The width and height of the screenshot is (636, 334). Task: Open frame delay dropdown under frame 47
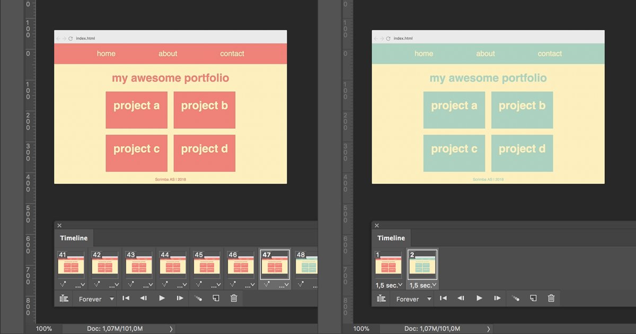click(284, 285)
